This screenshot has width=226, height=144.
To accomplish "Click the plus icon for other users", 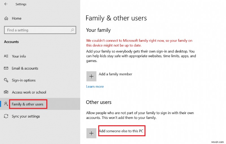I will [91, 133].
